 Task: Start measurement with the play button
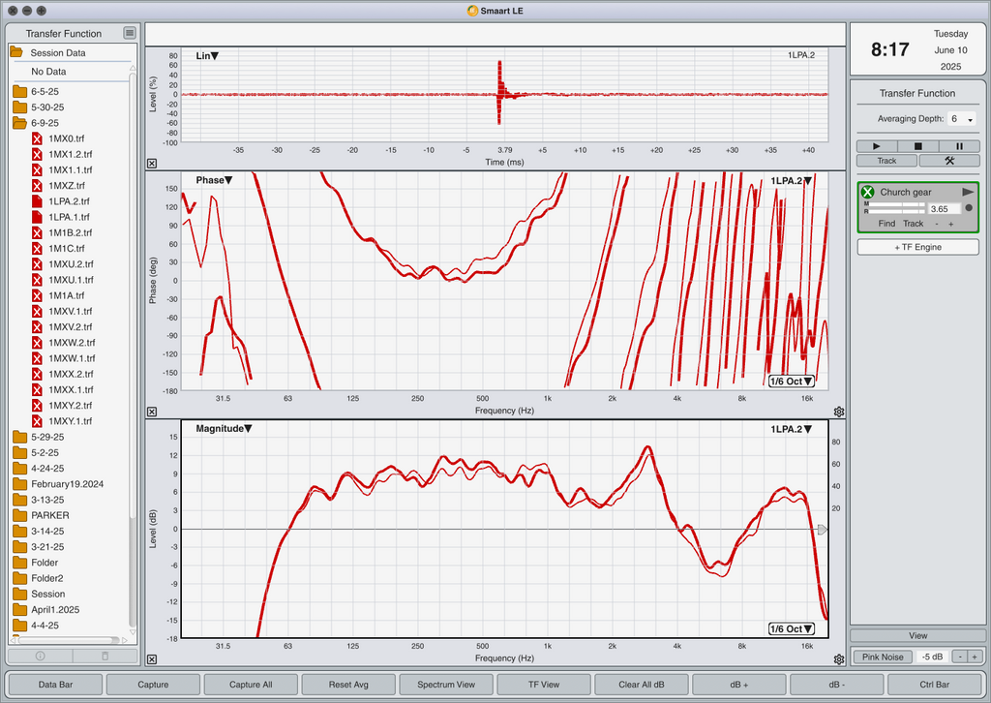876,146
